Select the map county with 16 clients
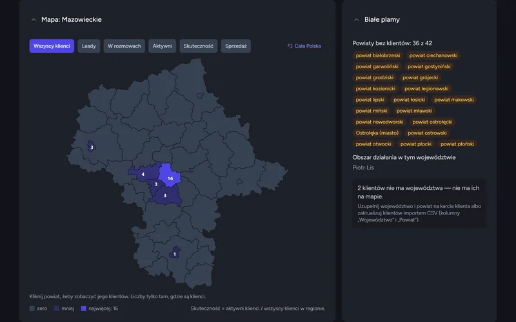The height and width of the screenshot is (322, 516). click(170, 175)
